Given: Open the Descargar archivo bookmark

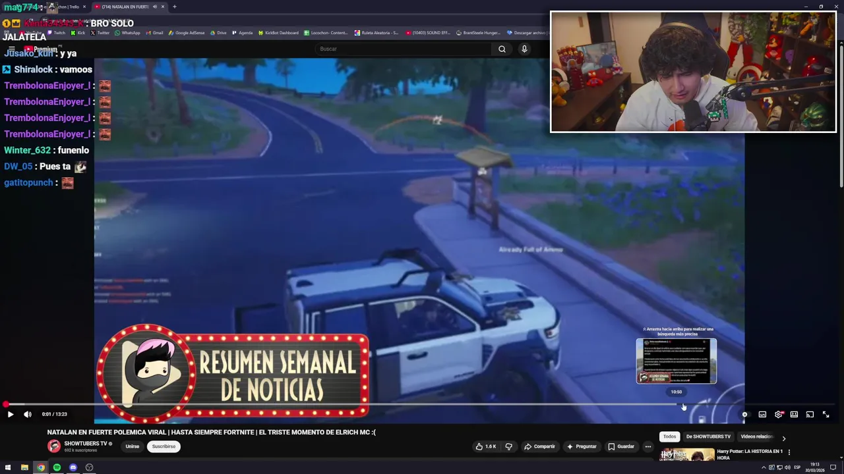Looking at the screenshot, I should 526,32.
